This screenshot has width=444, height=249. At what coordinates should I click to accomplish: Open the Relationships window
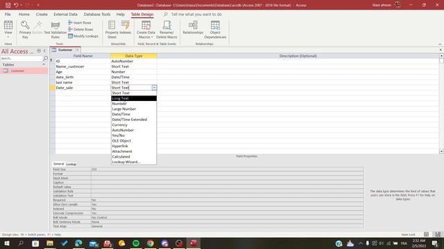point(193,28)
